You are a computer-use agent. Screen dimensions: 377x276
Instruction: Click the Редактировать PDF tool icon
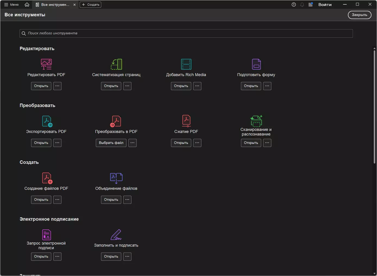(46, 64)
